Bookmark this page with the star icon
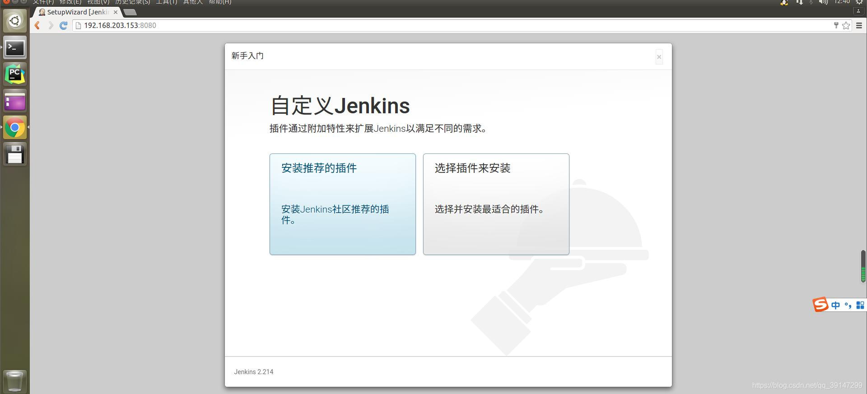Viewport: 867px width, 394px height. pos(846,25)
